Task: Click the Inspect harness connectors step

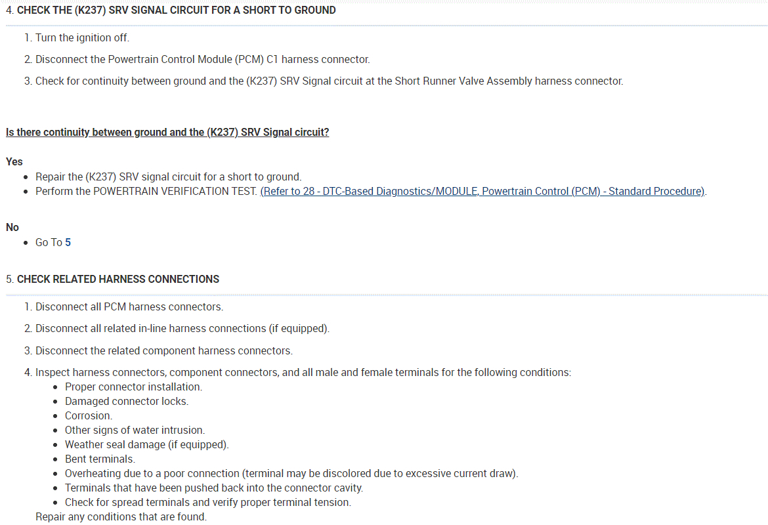Action: click(x=303, y=373)
